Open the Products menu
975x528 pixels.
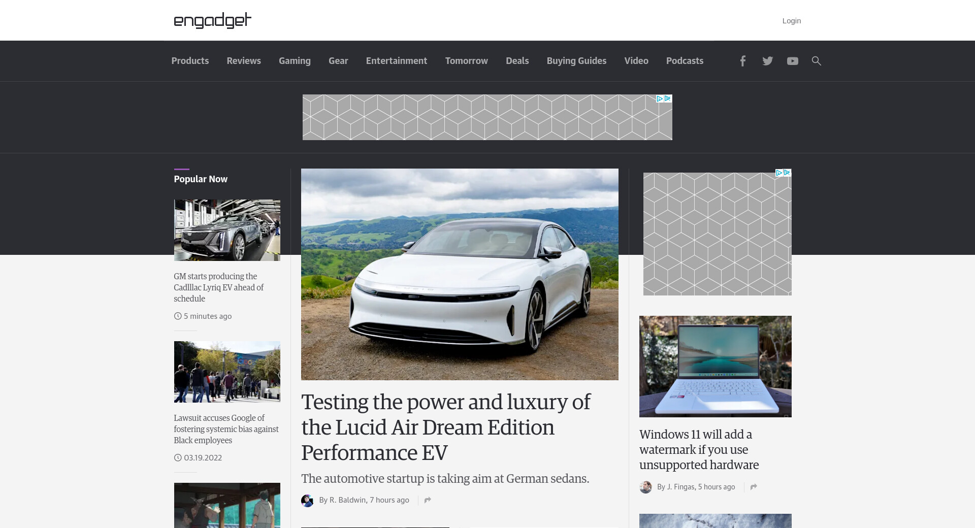click(x=190, y=61)
